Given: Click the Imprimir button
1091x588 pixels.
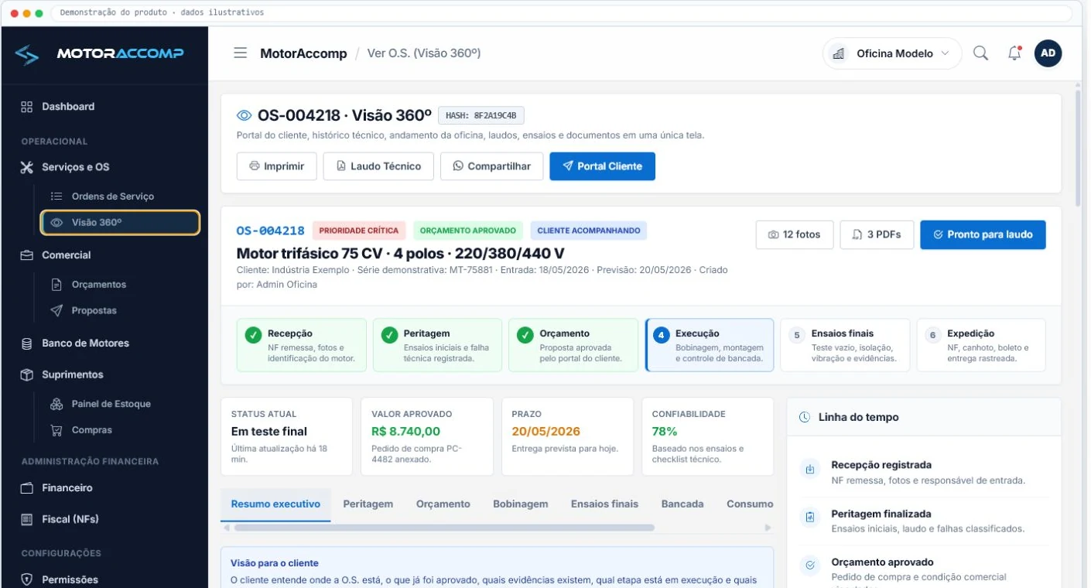Looking at the screenshot, I should click(277, 166).
